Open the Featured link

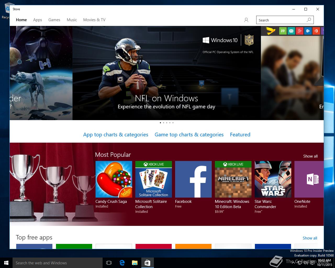tap(240, 135)
